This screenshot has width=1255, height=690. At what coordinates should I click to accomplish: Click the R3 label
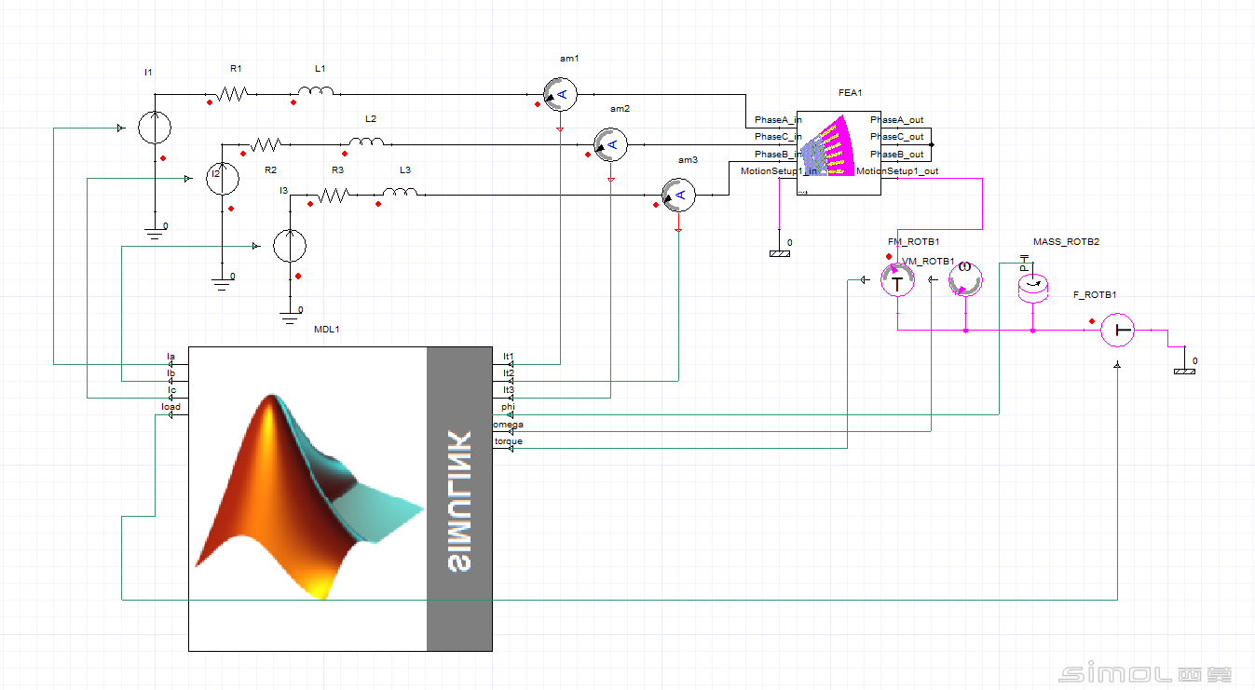[x=337, y=170]
